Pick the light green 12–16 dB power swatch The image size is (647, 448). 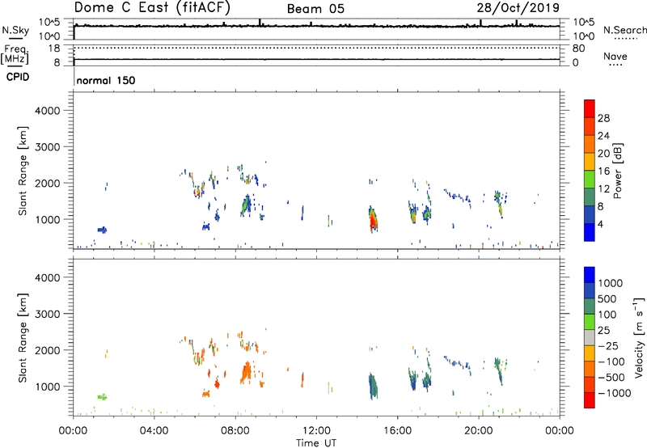coord(590,179)
